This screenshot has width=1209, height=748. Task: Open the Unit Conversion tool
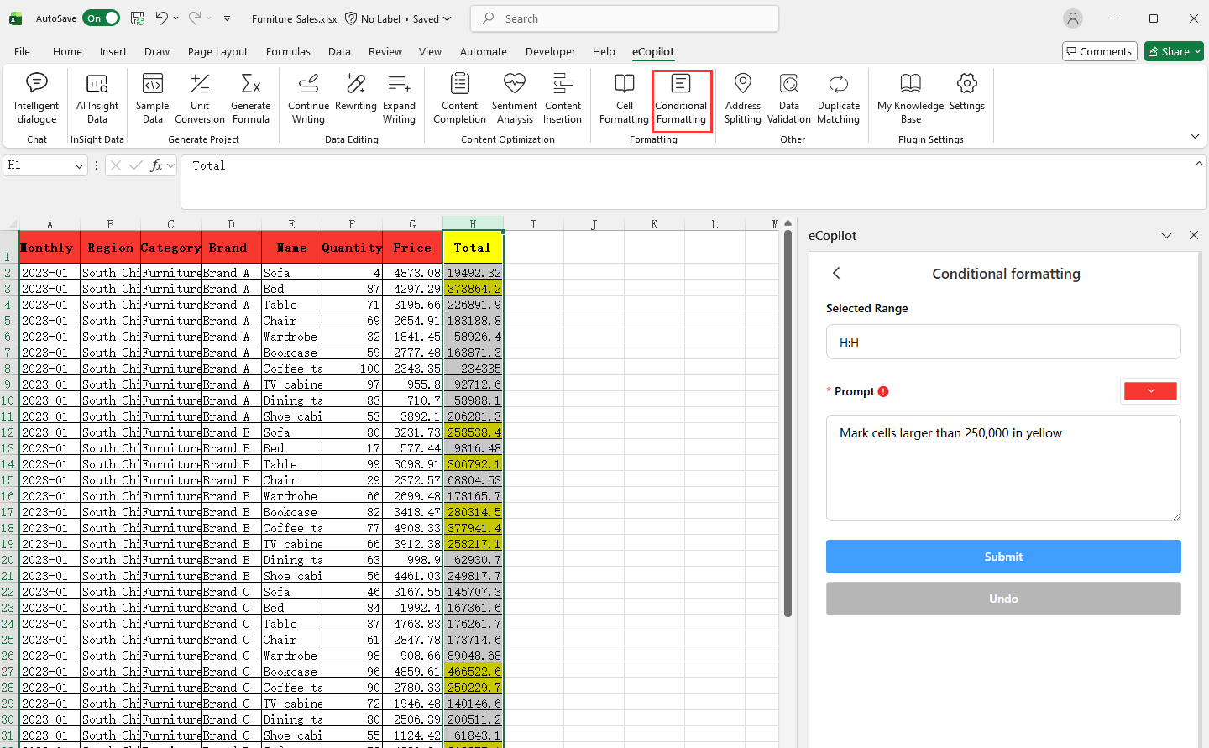pos(199,98)
